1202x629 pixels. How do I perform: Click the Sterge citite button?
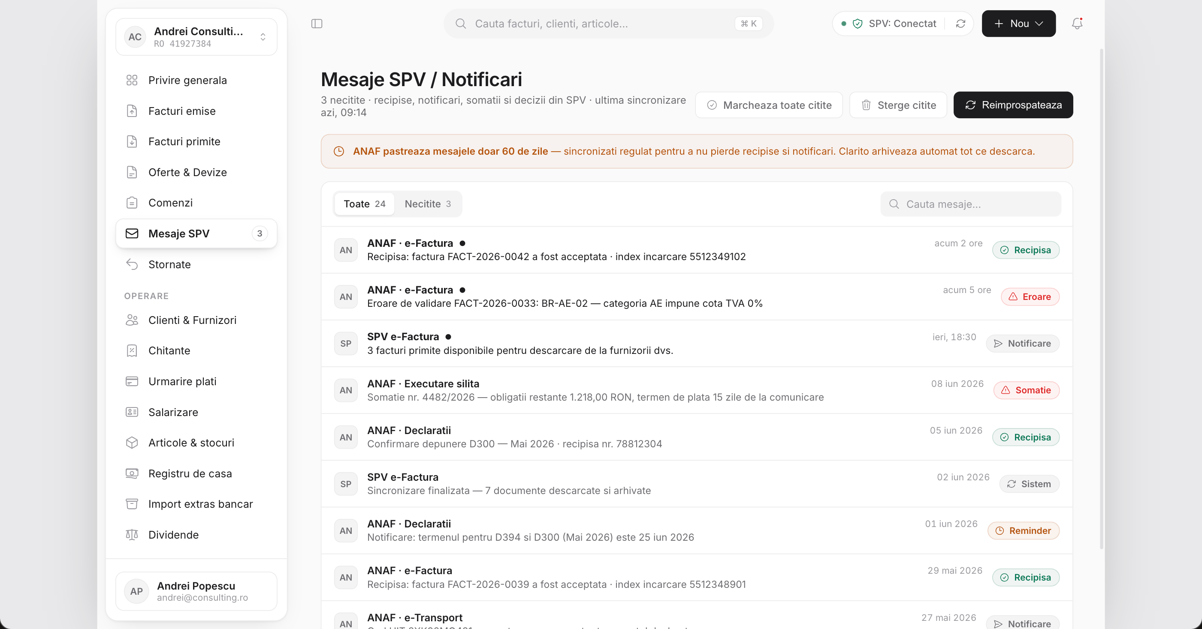point(898,105)
